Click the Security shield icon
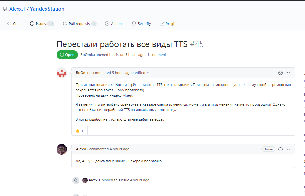Viewport: 305px width, 196px height. (x=134, y=24)
